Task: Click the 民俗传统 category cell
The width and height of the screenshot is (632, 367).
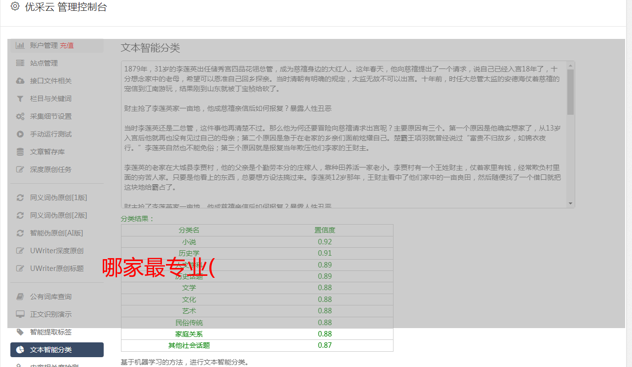Action: (x=189, y=323)
